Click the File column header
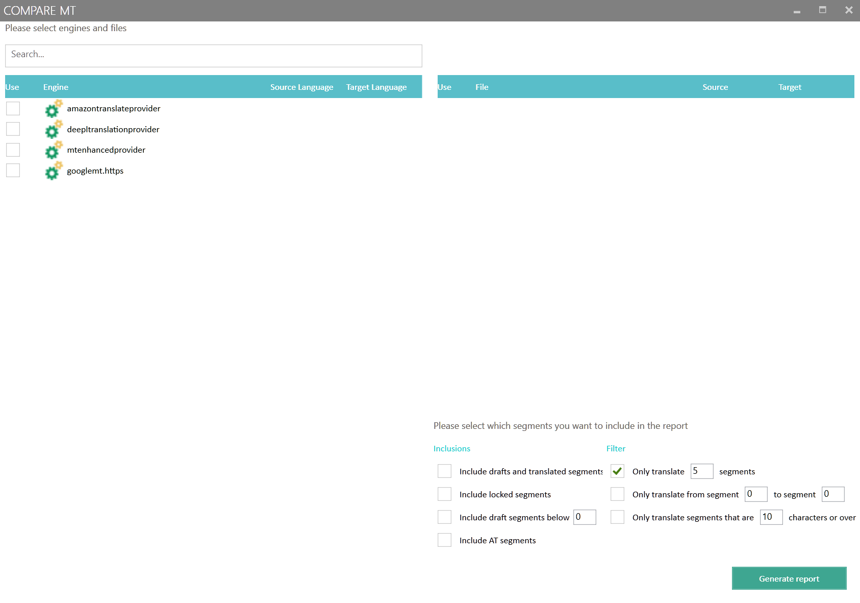 482,87
